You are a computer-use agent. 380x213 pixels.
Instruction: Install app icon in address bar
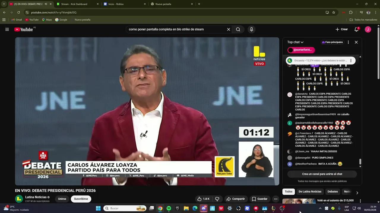[327, 12]
